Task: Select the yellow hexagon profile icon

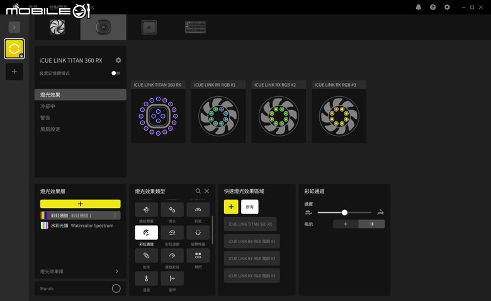Action: point(14,49)
